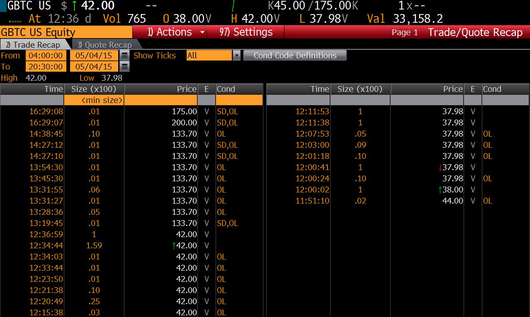530x317 pixels.
Task: Select size .09 at 12:03:00
Action: [360, 145]
